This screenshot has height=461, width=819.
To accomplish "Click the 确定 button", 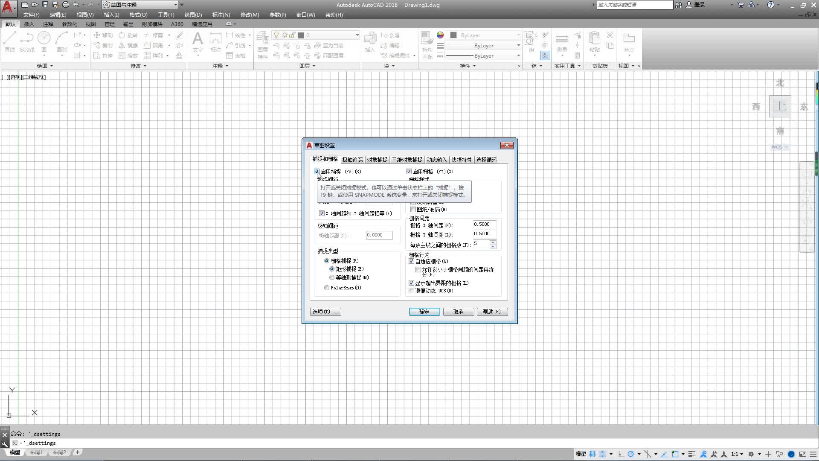I will [424, 312].
